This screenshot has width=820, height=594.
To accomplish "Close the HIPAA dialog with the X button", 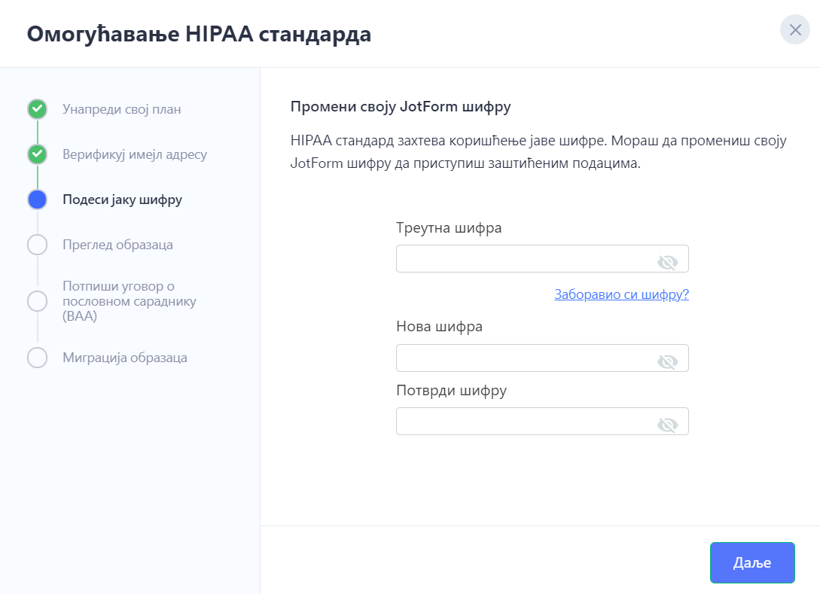I will click(795, 30).
